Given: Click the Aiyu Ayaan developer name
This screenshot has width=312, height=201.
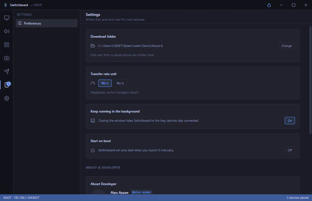Looking at the screenshot, I should 120,193.
